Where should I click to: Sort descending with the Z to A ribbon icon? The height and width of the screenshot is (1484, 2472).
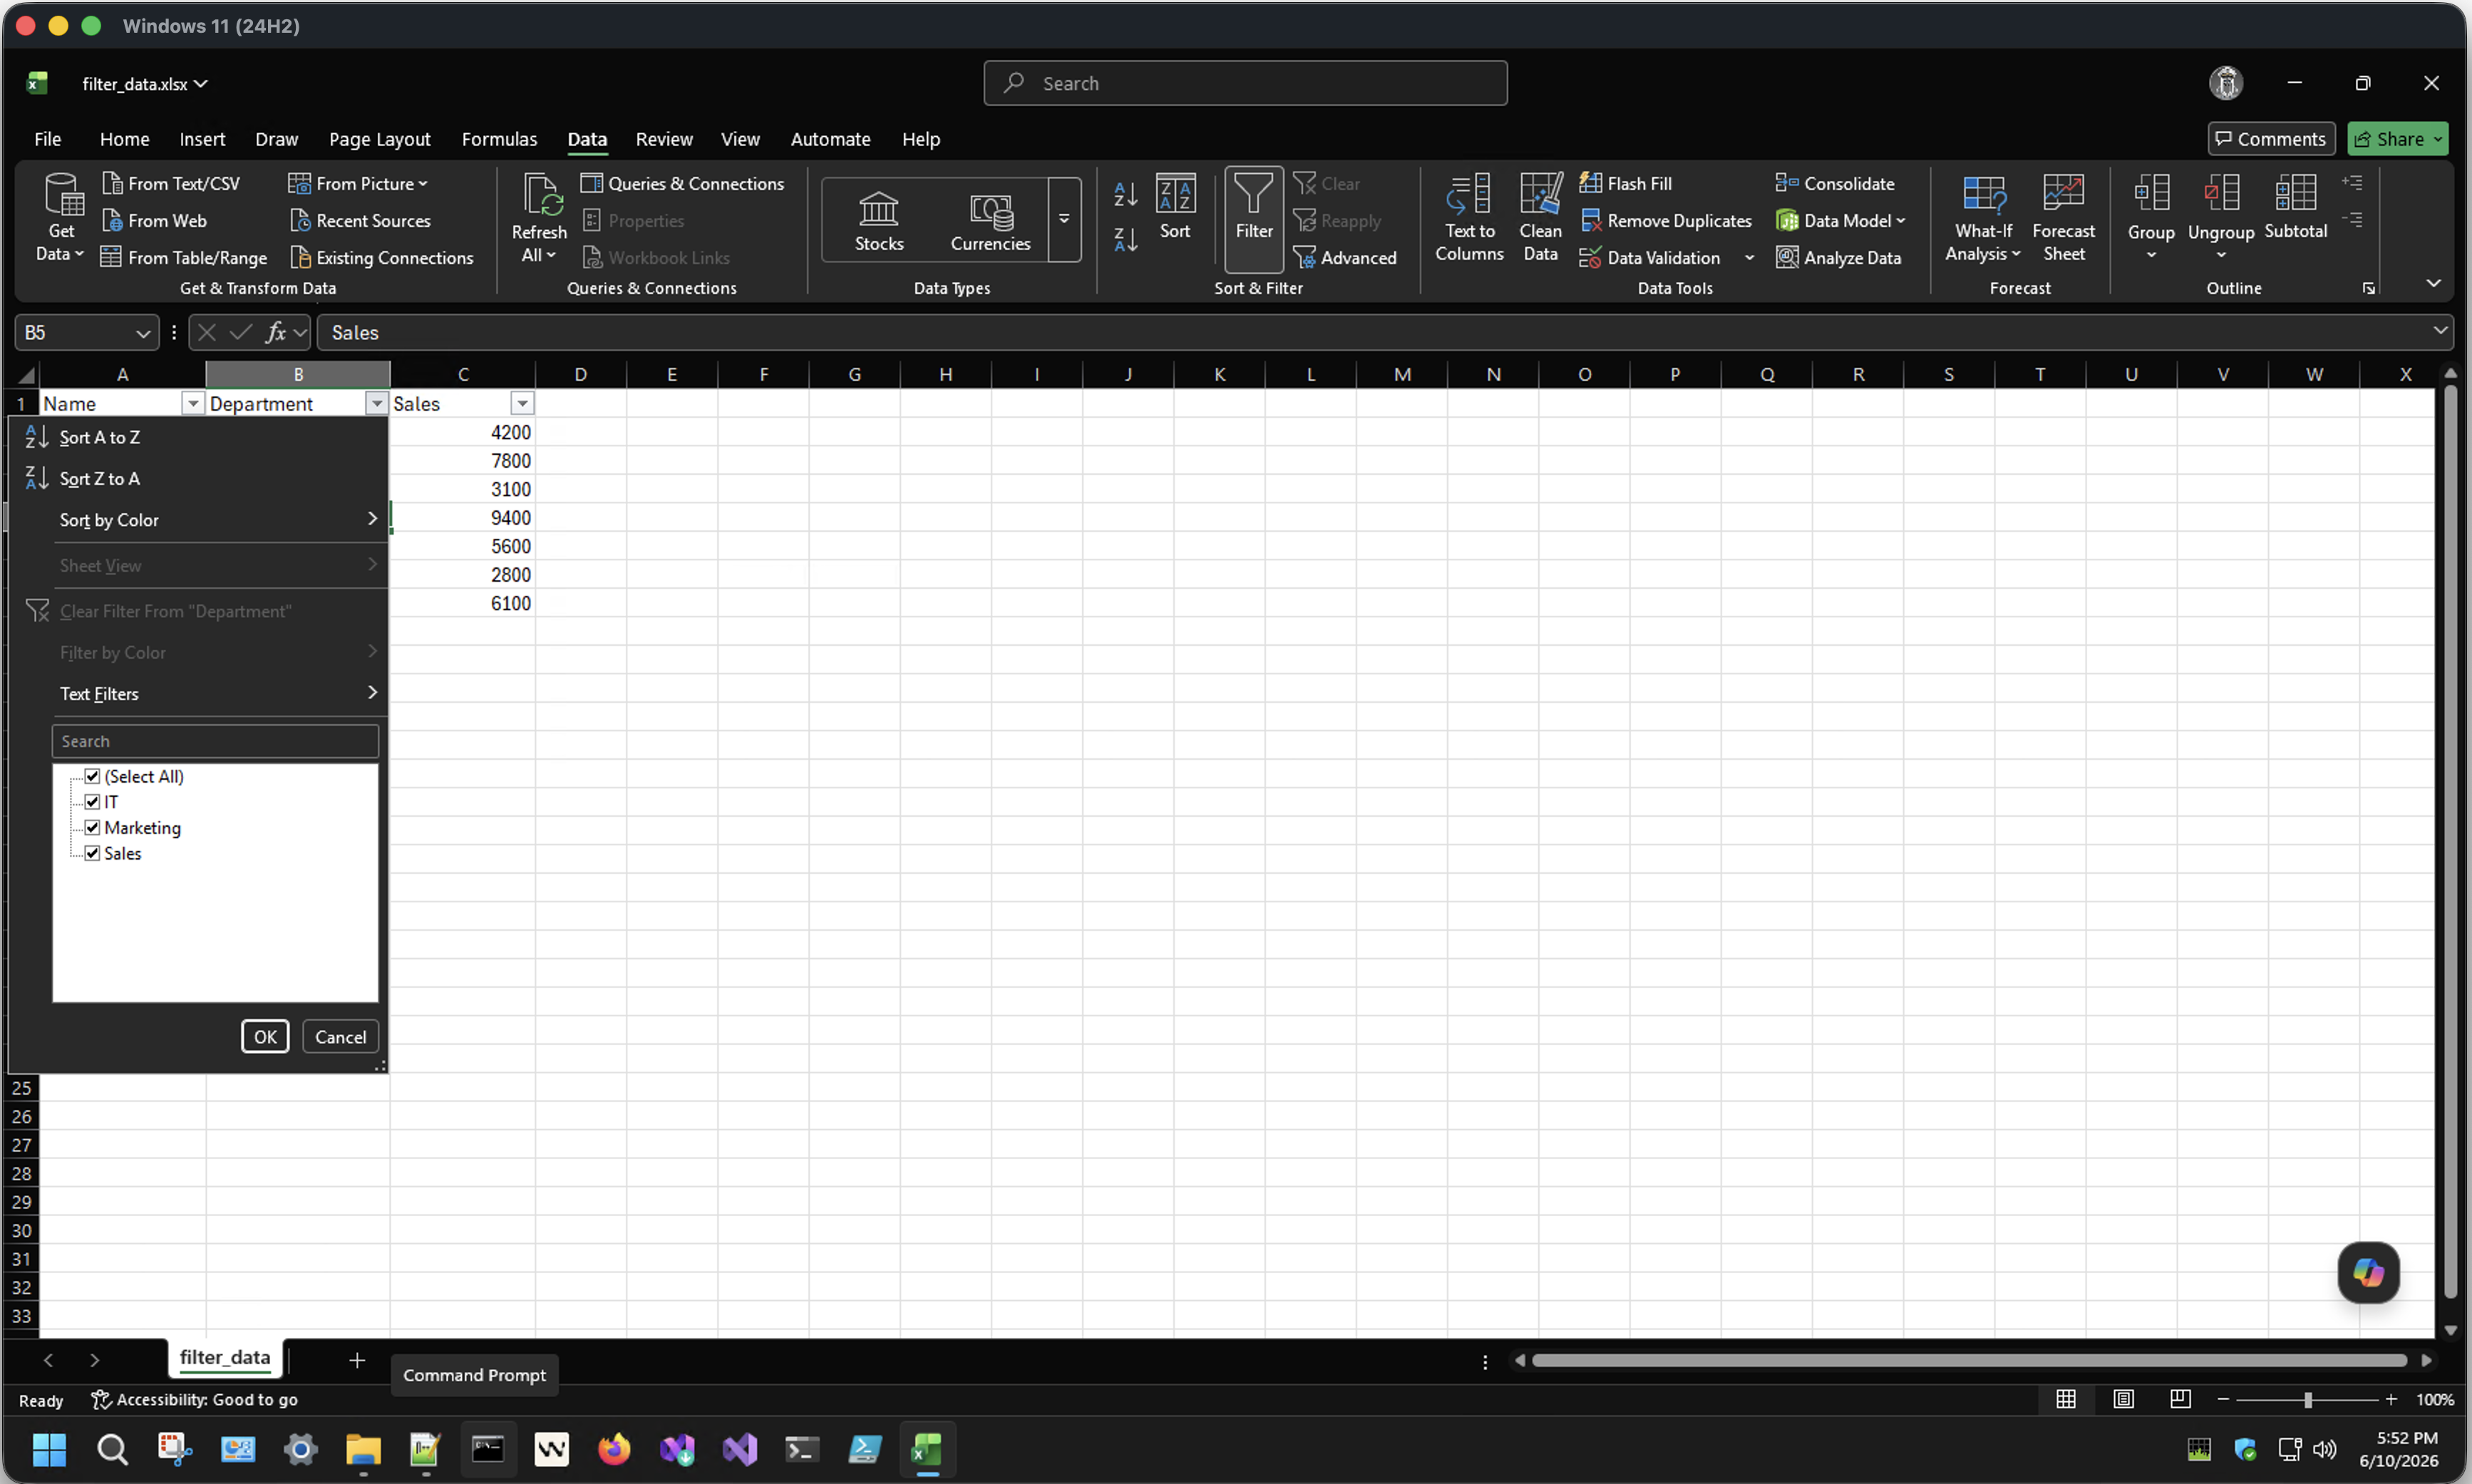[1125, 239]
